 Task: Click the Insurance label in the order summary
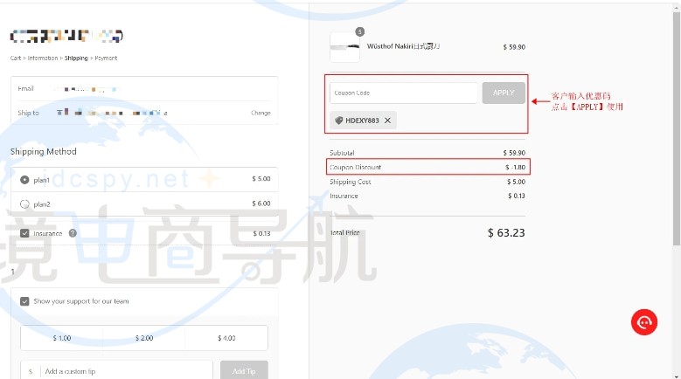344,196
